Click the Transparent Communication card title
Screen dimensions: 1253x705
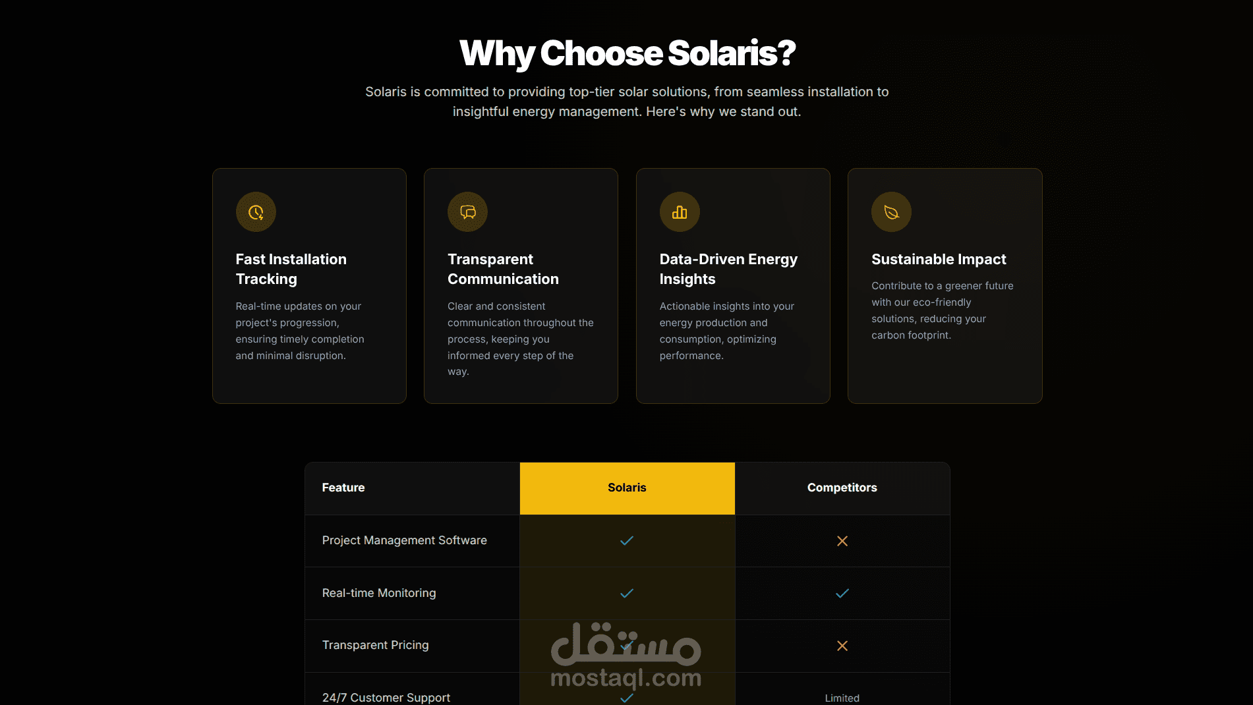click(503, 269)
